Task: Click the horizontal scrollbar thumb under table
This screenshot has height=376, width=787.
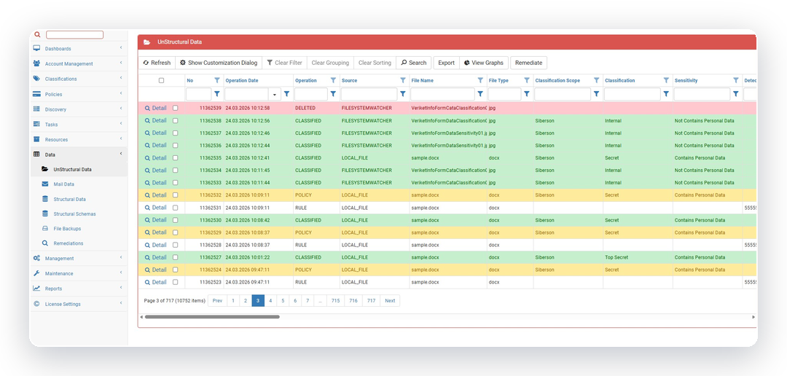Action: pyautogui.click(x=212, y=317)
